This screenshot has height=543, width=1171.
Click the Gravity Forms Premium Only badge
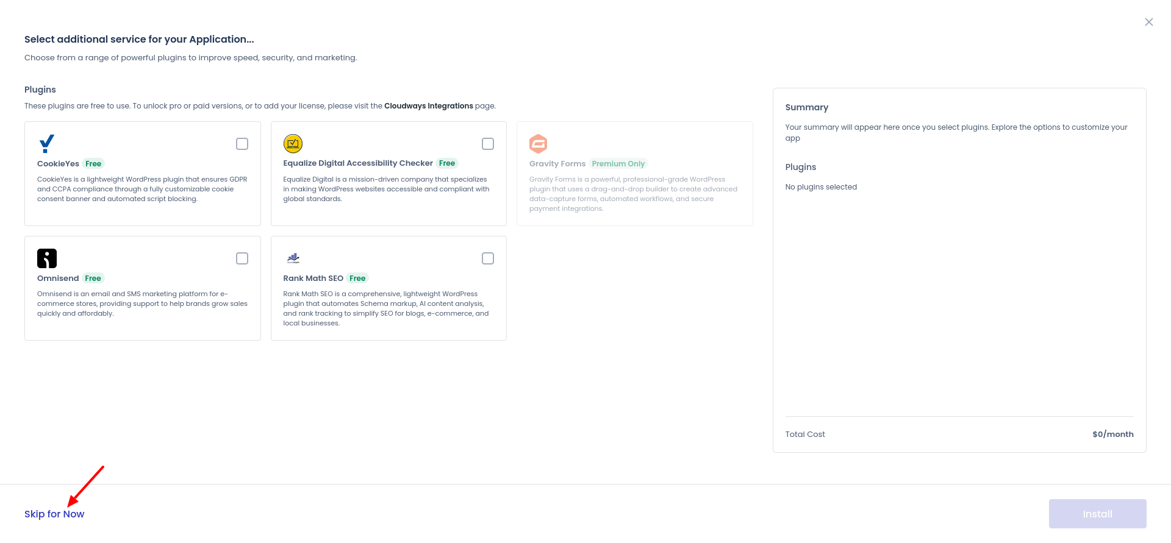coord(618,164)
